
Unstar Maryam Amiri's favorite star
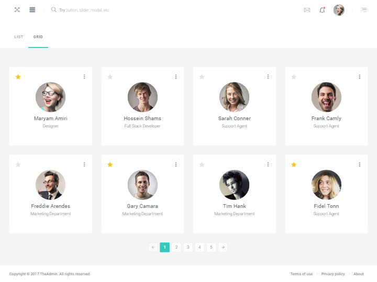[x=18, y=77]
